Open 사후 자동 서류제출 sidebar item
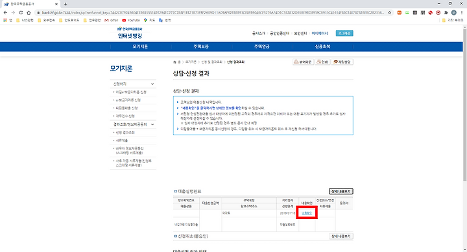This screenshot has height=252, width=467. (x=134, y=163)
